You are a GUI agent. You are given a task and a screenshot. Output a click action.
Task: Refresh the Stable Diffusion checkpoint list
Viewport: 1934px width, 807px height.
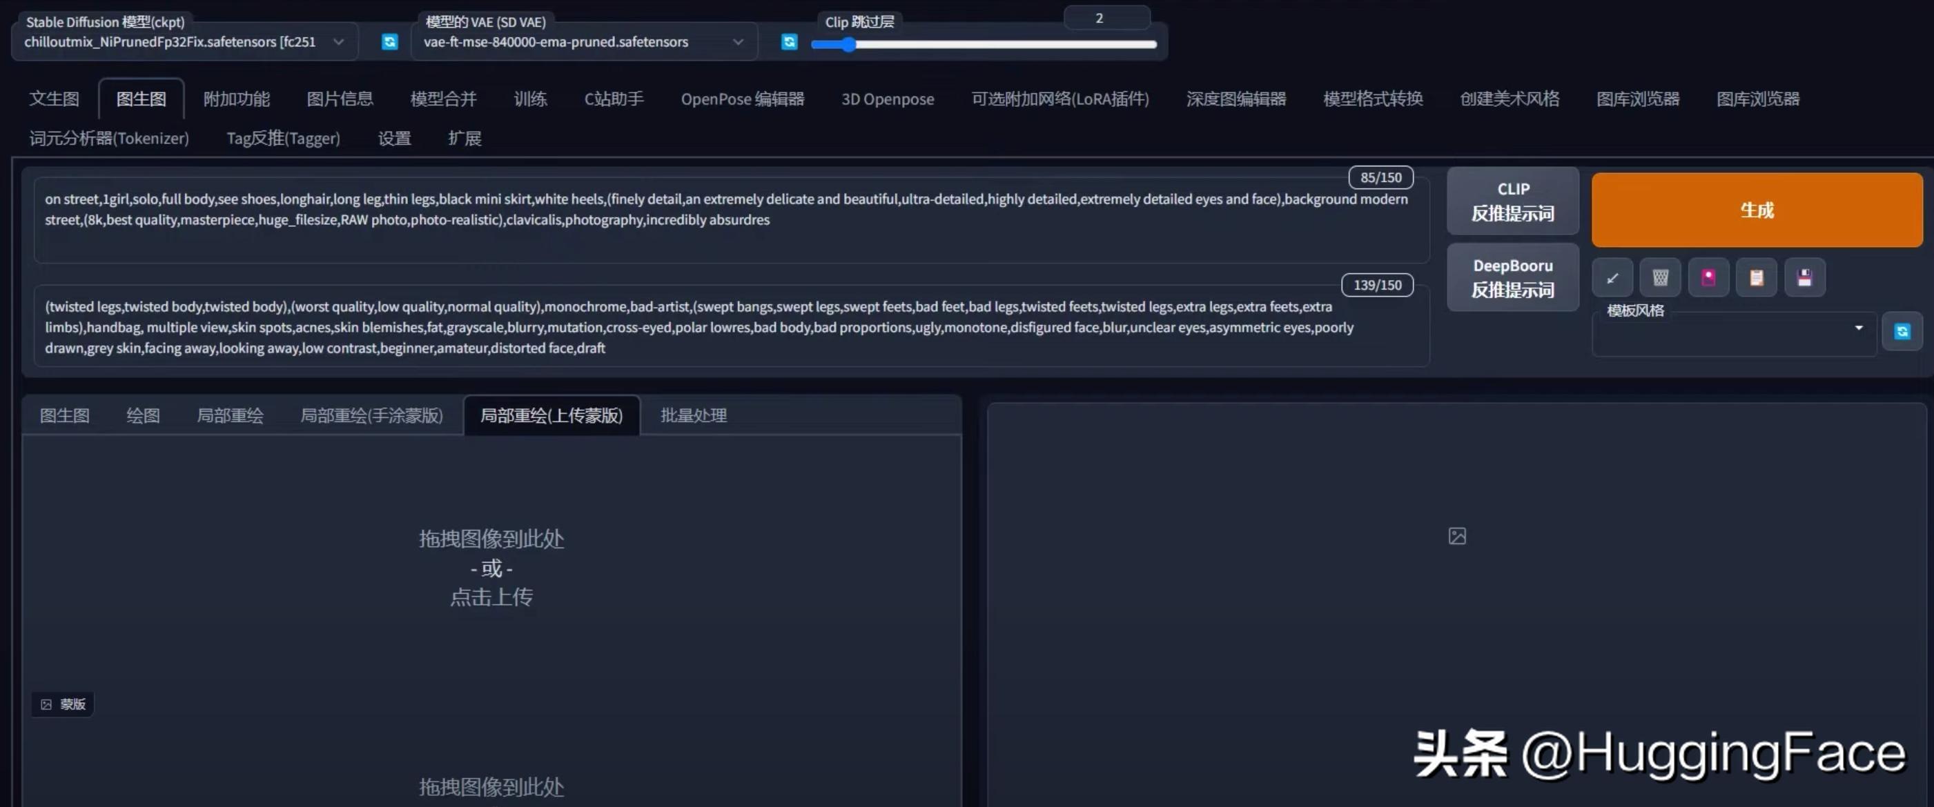click(389, 42)
